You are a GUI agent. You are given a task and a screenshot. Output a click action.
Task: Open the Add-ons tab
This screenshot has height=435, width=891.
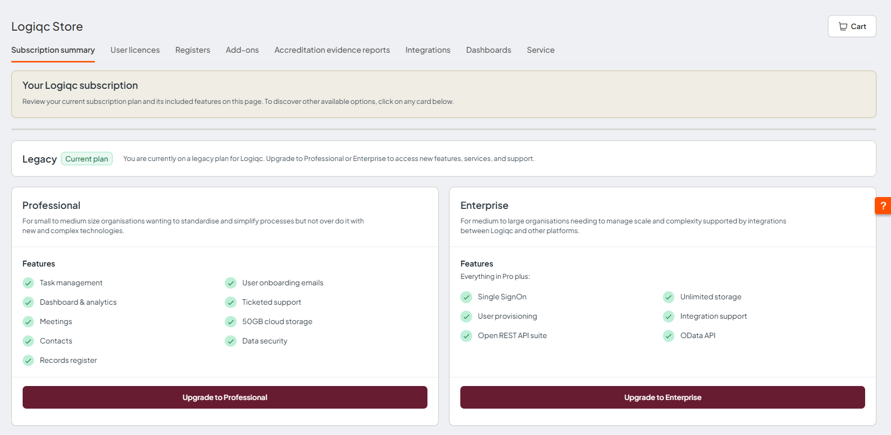pos(242,50)
